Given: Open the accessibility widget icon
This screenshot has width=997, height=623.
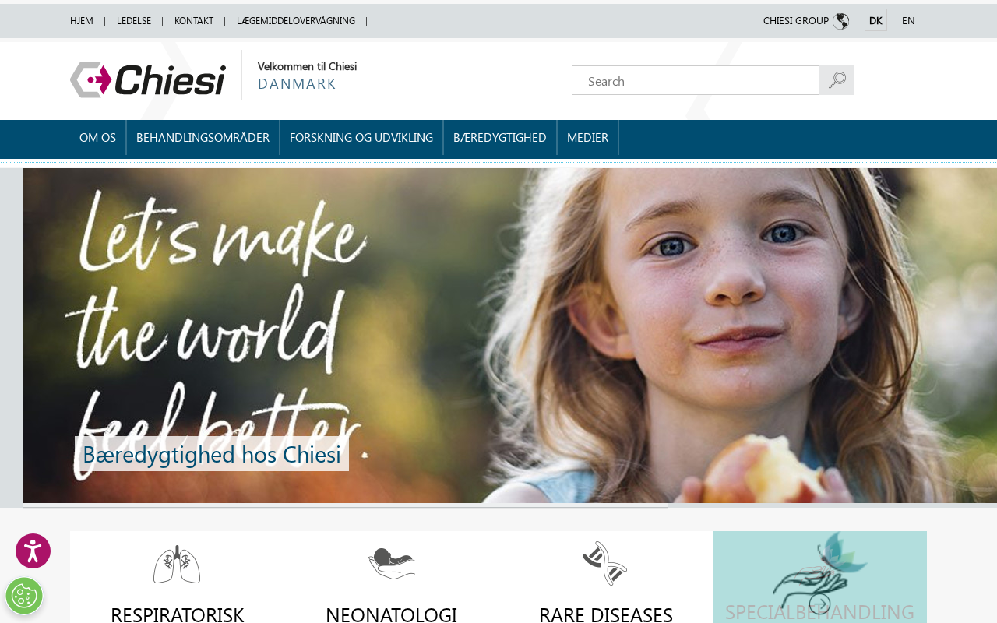Looking at the screenshot, I should [33, 551].
